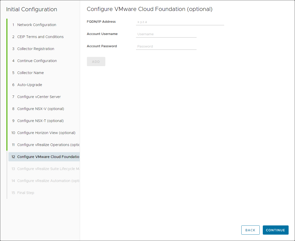Go to Configure vCenter Server step

[44, 97]
